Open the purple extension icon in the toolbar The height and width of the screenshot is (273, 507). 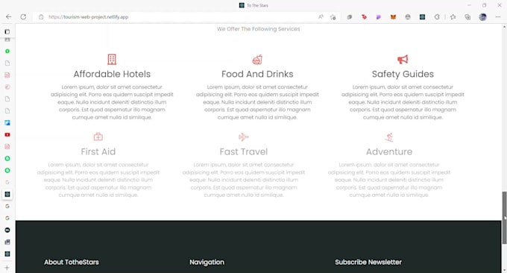tap(378, 17)
